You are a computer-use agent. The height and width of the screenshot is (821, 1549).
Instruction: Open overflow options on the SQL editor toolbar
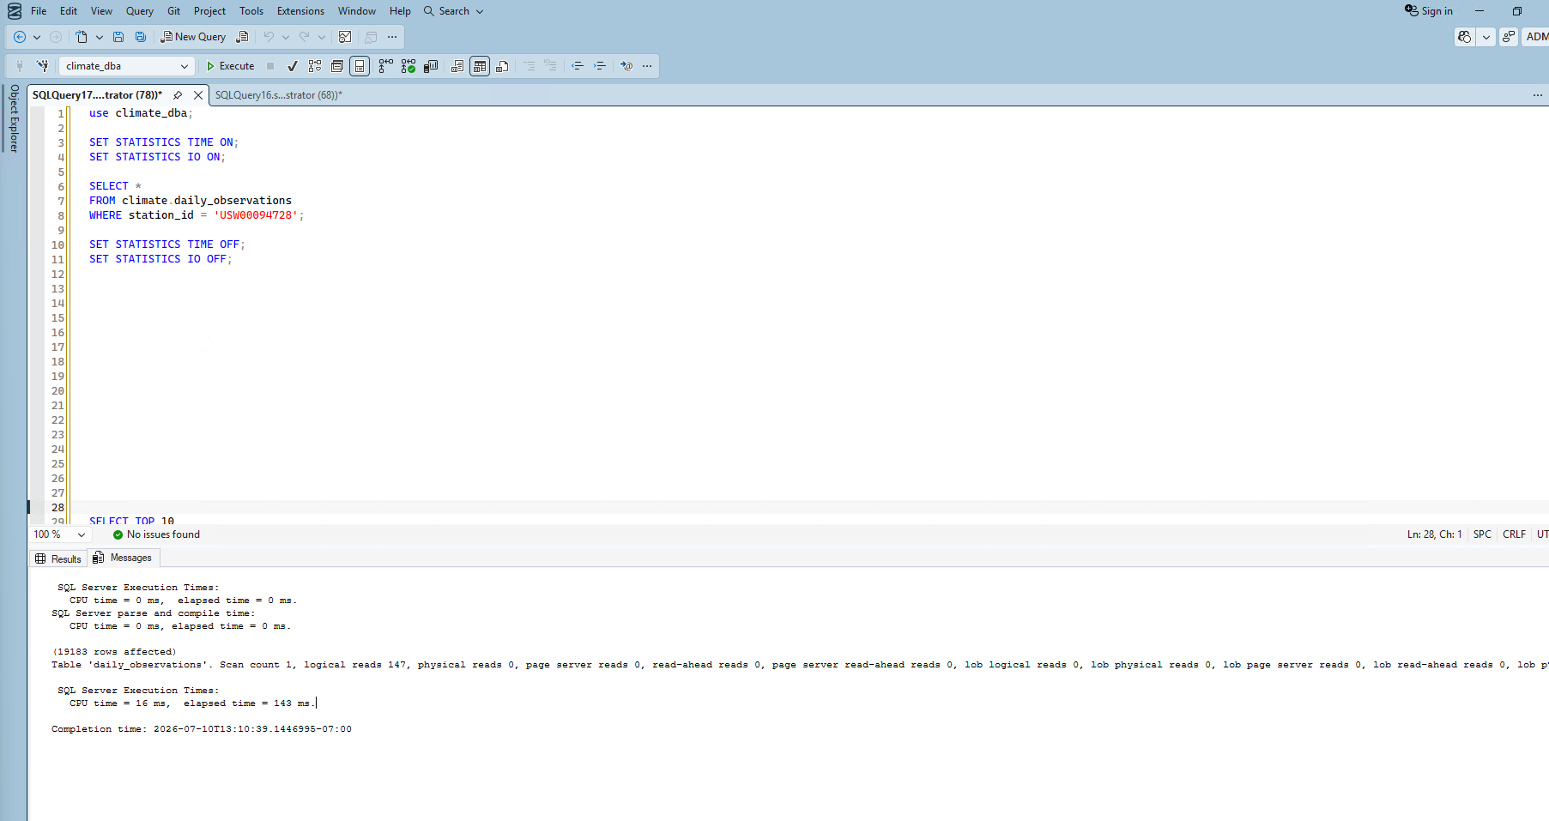647,66
